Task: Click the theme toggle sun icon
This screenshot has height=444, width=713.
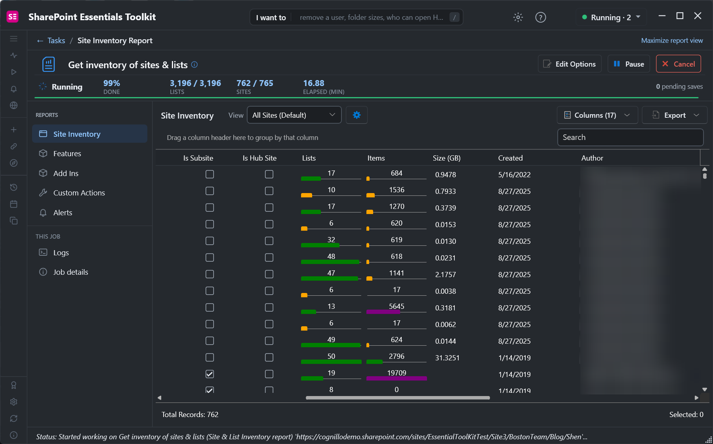Action: coord(518,17)
